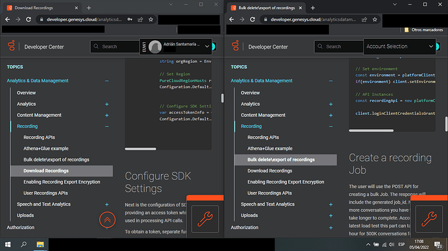Open Athena+Glue example in right window

pyautogui.click(x=269, y=149)
